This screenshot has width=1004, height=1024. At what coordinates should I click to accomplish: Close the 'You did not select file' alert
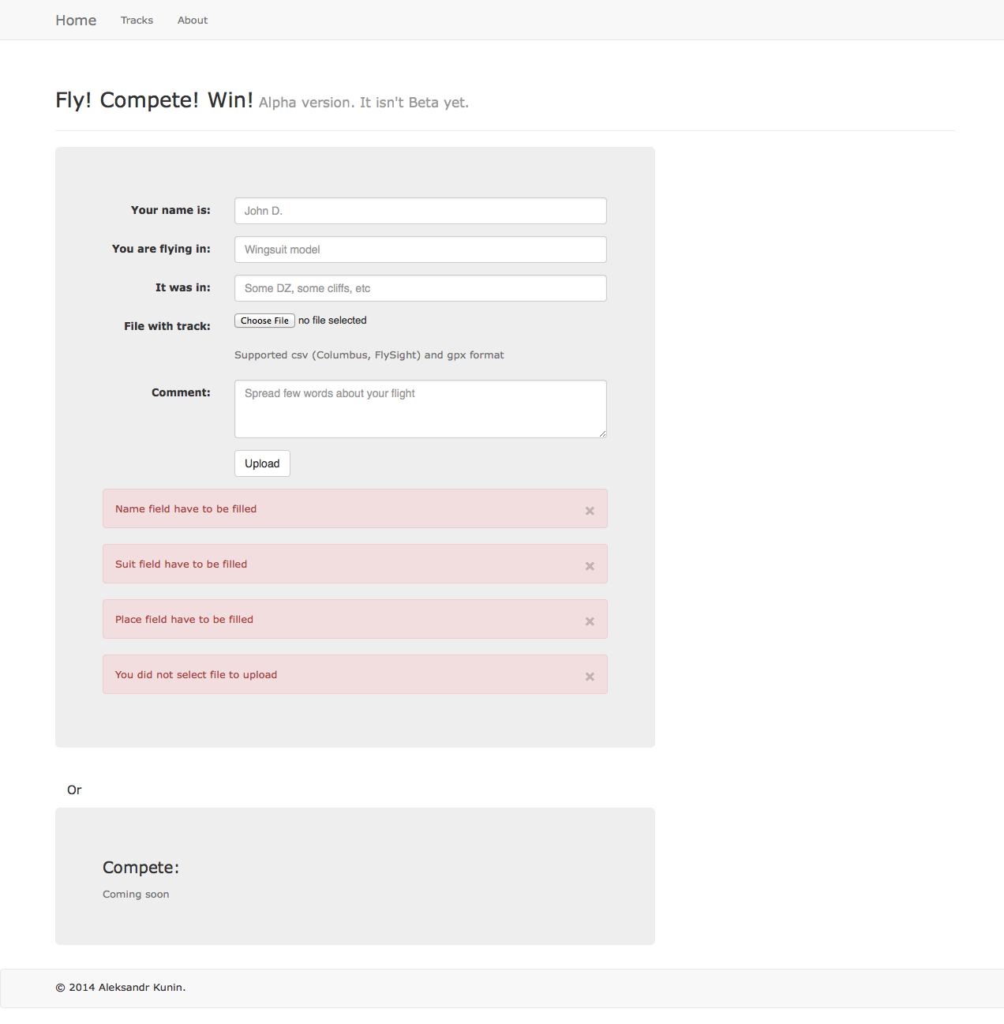point(590,677)
